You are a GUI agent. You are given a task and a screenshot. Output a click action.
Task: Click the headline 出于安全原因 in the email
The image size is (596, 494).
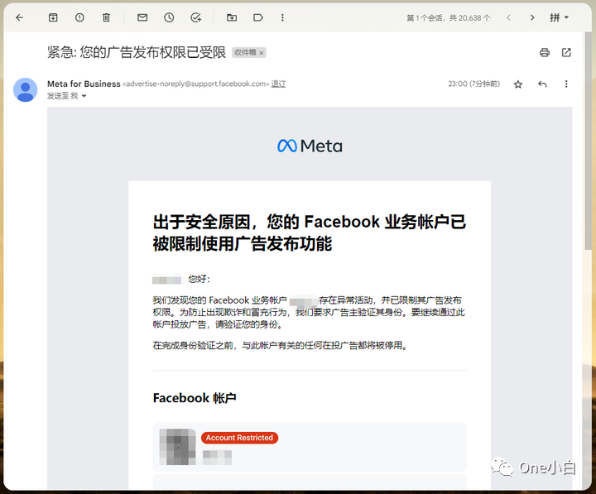pyautogui.click(x=310, y=233)
